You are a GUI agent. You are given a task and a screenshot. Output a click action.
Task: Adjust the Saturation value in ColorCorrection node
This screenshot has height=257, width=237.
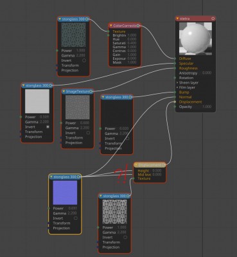click(132, 43)
